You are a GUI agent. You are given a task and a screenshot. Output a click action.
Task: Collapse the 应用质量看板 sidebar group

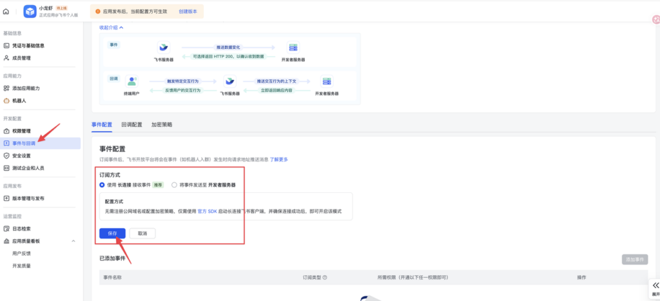pyautogui.click(x=73, y=241)
